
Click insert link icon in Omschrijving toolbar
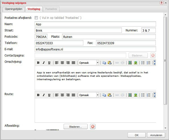pos(117,63)
